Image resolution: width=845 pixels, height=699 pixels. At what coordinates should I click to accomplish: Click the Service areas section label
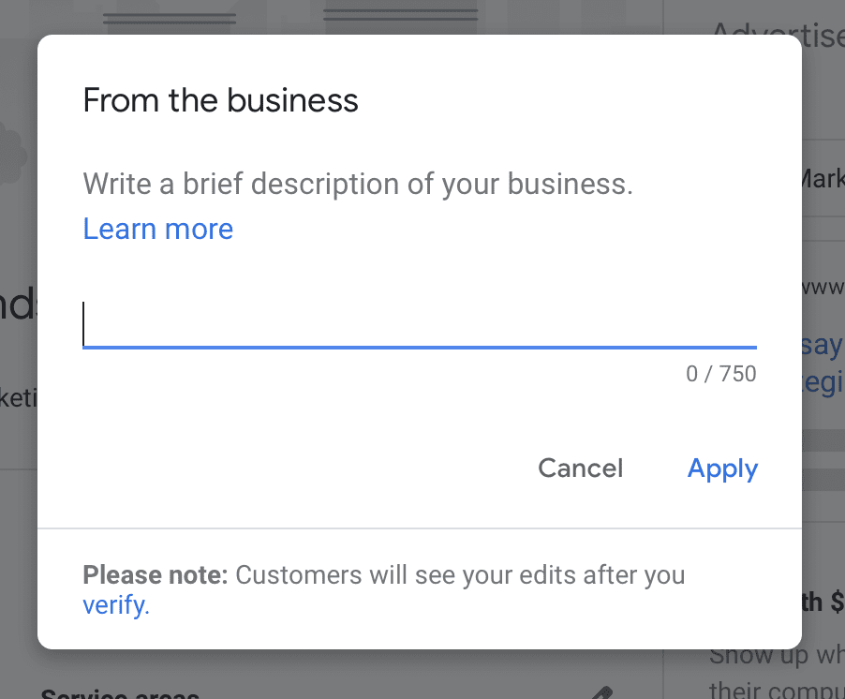tap(120, 693)
